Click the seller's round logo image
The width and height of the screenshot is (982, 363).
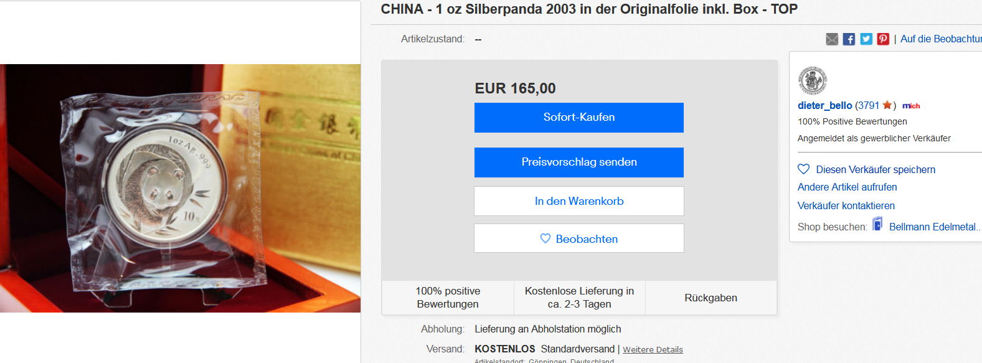(813, 80)
